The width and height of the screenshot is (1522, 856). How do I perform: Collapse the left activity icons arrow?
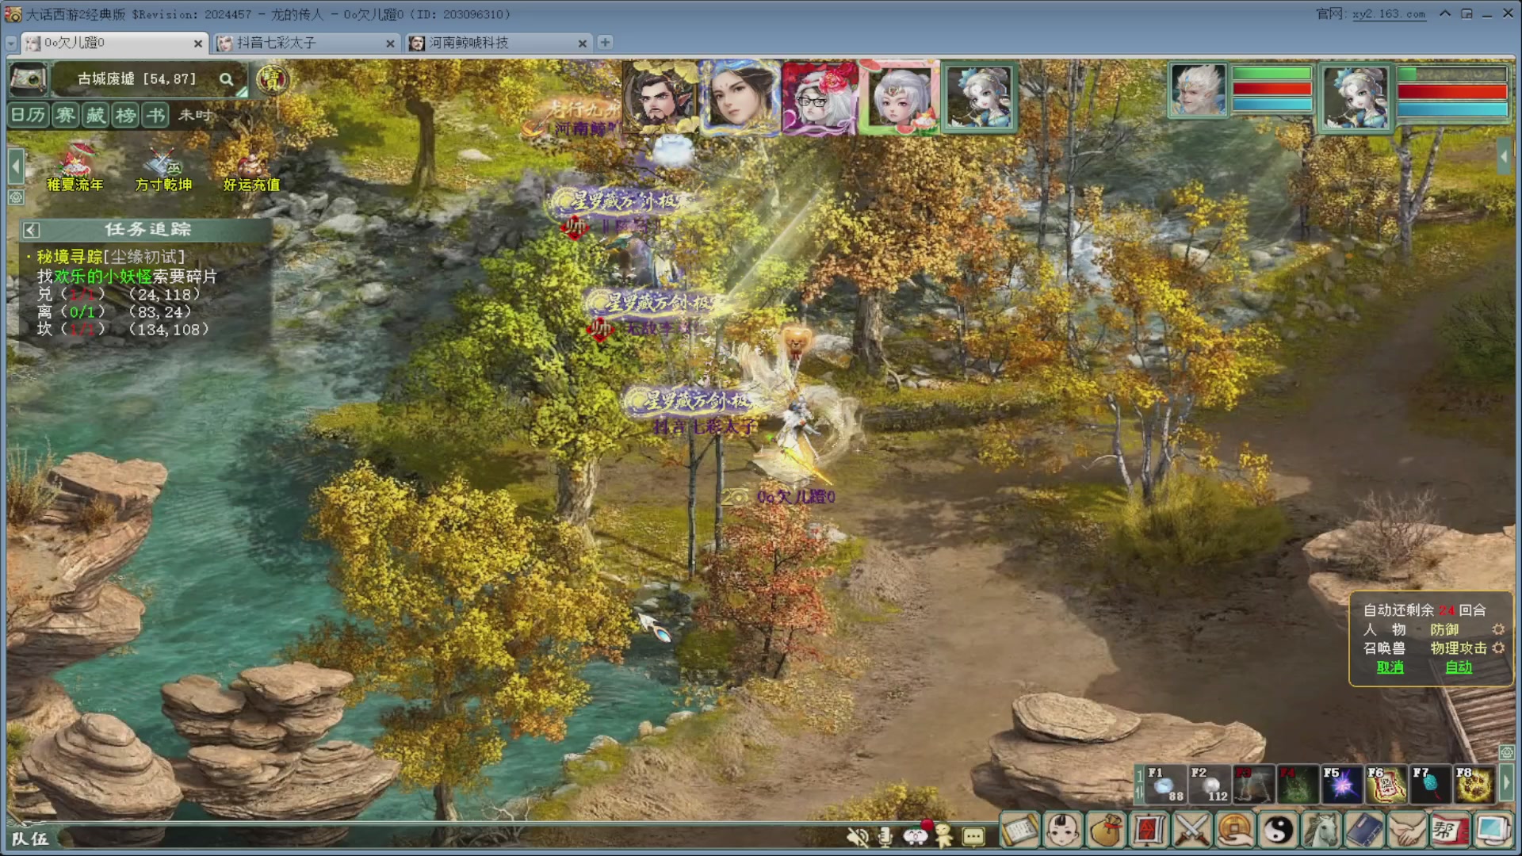click(x=15, y=166)
